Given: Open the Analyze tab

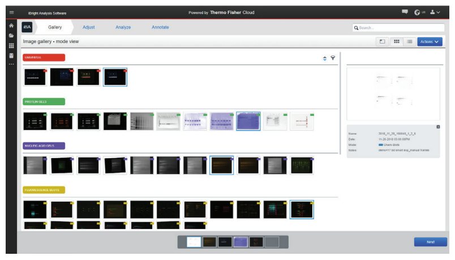Looking at the screenshot, I should 123,27.
